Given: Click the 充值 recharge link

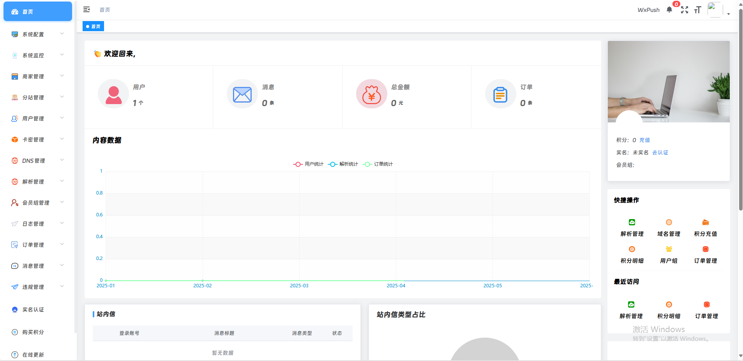Looking at the screenshot, I should tap(645, 140).
